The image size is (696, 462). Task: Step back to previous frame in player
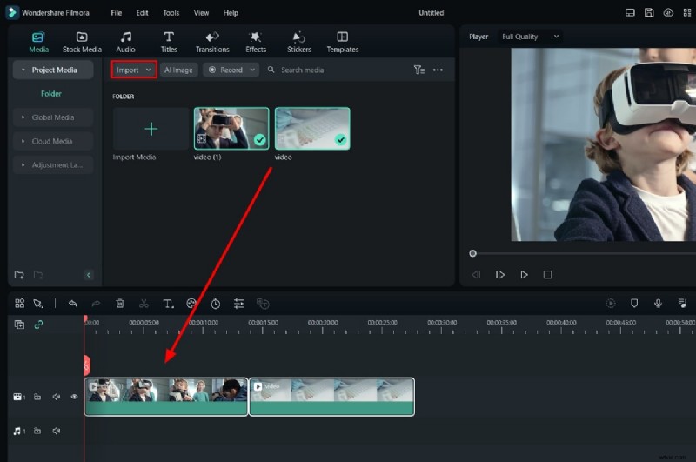pyautogui.click(x=476, y=275)
